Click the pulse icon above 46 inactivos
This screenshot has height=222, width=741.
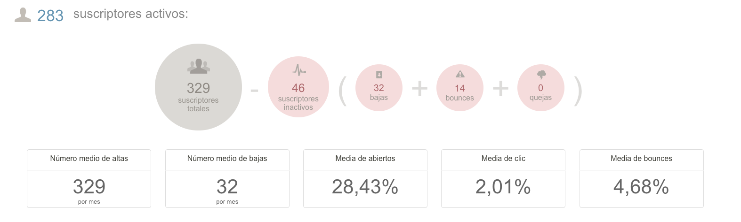point(299,70)
